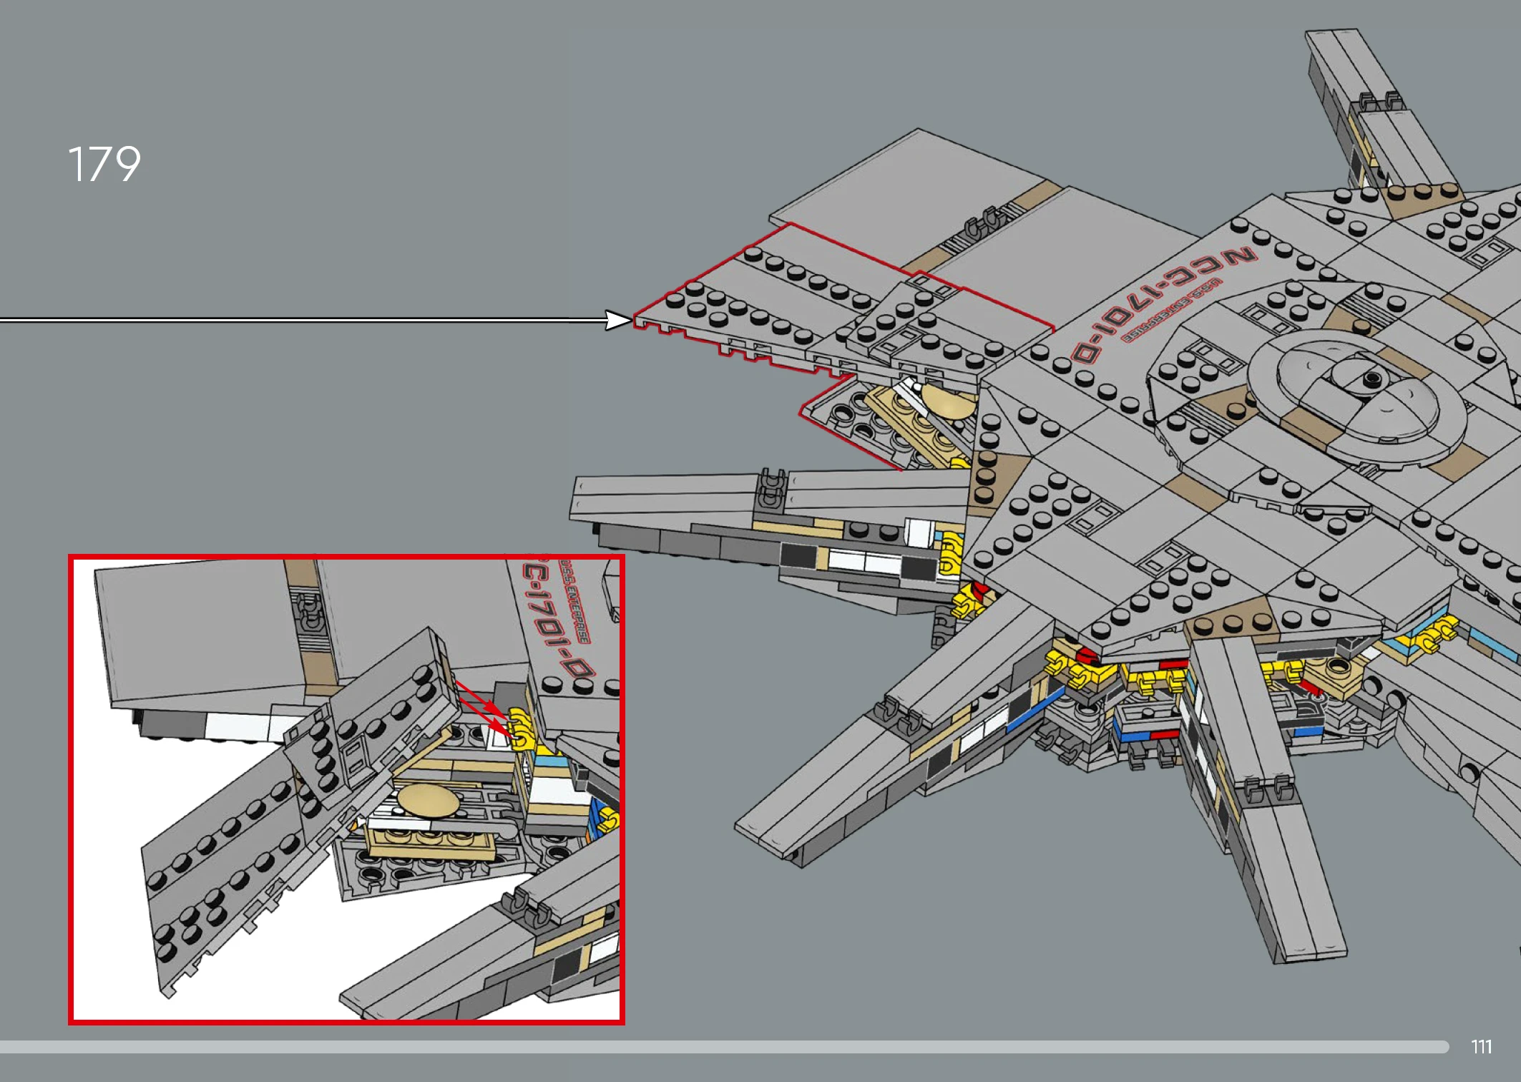Click the hinge clip on left folded panel

[771, 488]
